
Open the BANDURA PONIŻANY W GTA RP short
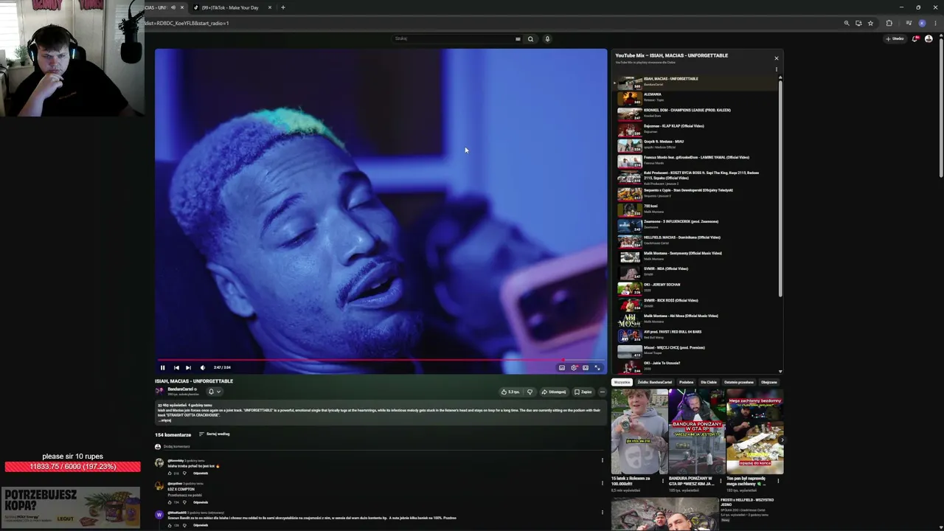tap(697, 431)
